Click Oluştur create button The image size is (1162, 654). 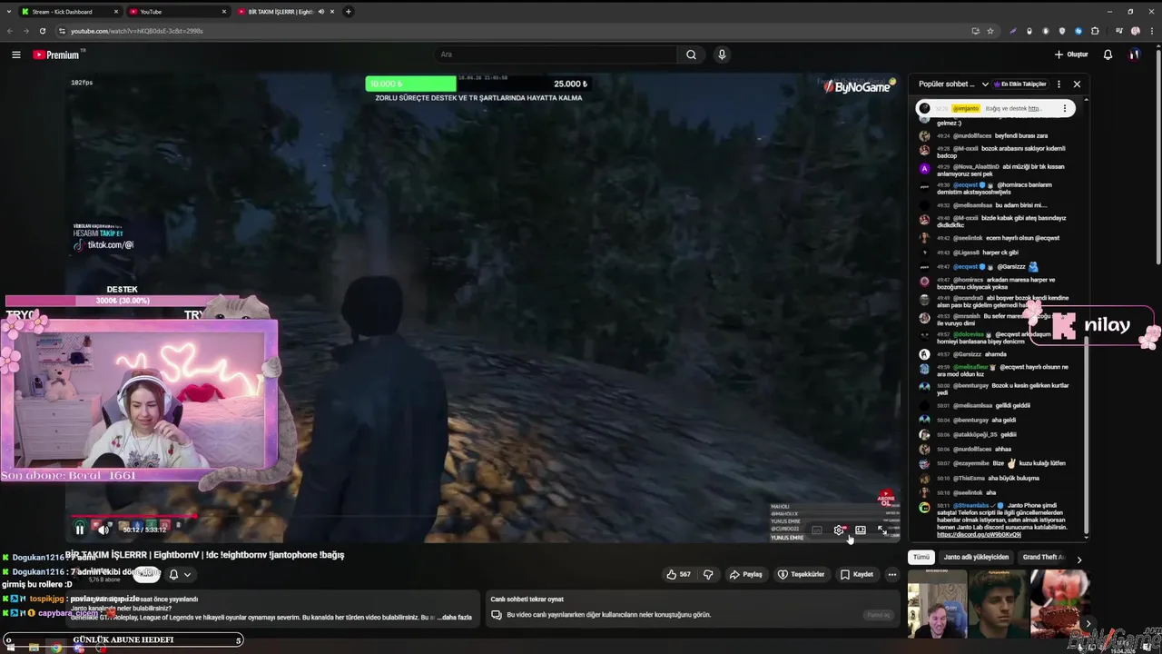tap(1071, 54)
